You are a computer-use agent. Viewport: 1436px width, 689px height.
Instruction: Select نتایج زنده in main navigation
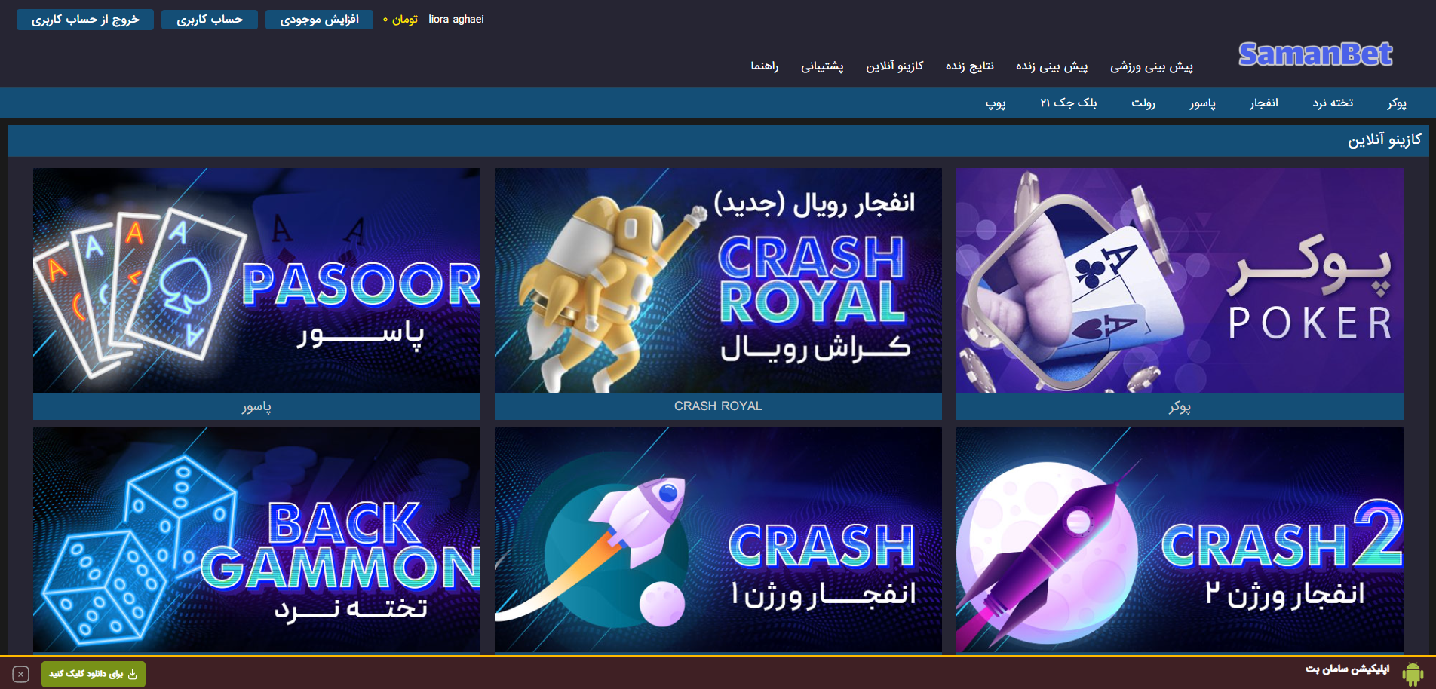point(969,66)
